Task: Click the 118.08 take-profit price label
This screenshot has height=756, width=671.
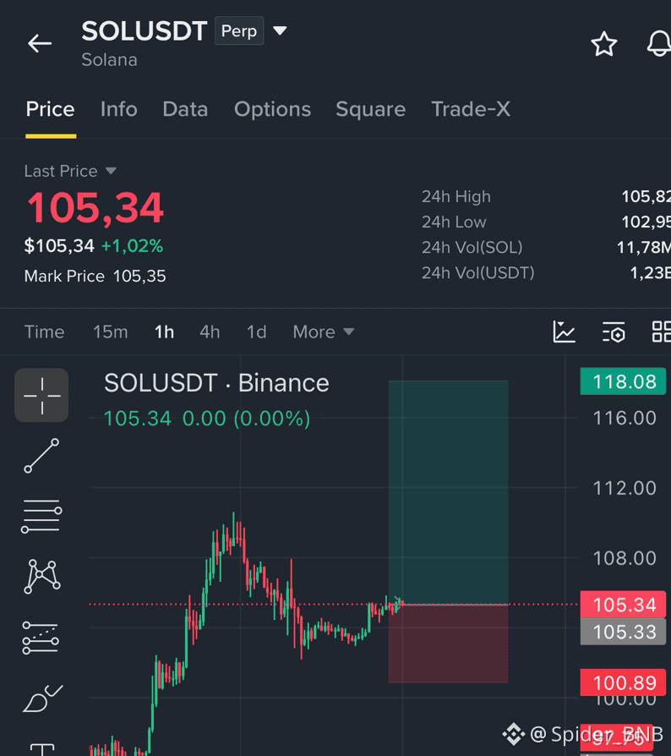Action: 624,381
